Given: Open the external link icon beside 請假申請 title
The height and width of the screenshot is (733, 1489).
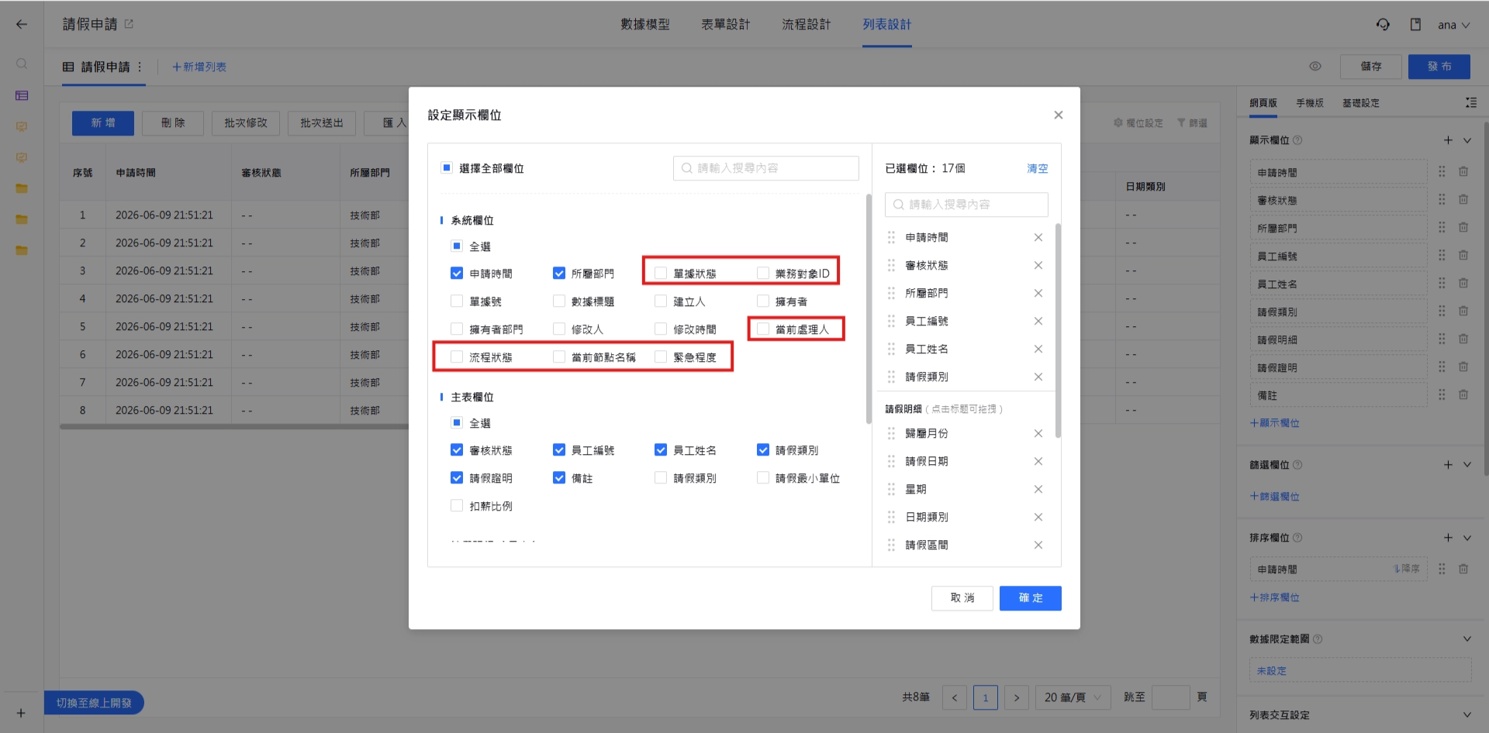Looking at the screenshot, I should (x=129, y=24).
